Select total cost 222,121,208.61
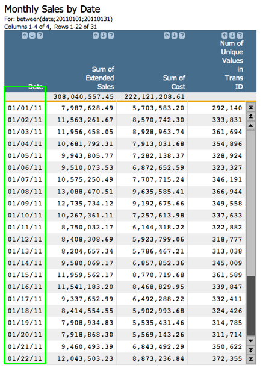 point(154,96)
